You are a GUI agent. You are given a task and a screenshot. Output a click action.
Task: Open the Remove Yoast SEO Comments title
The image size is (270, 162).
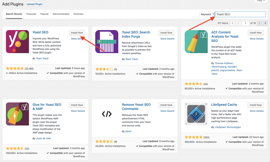pos(136,107)
